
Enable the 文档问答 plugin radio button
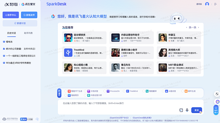(85, 91)
